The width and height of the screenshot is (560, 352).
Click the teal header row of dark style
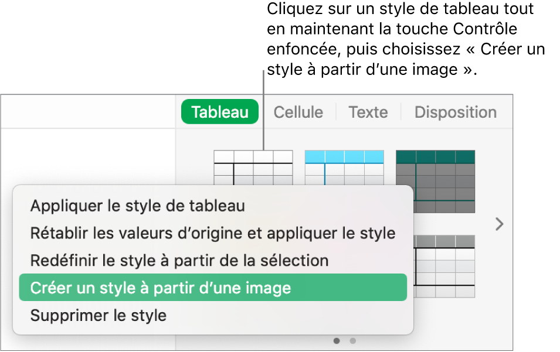point(435,156)
